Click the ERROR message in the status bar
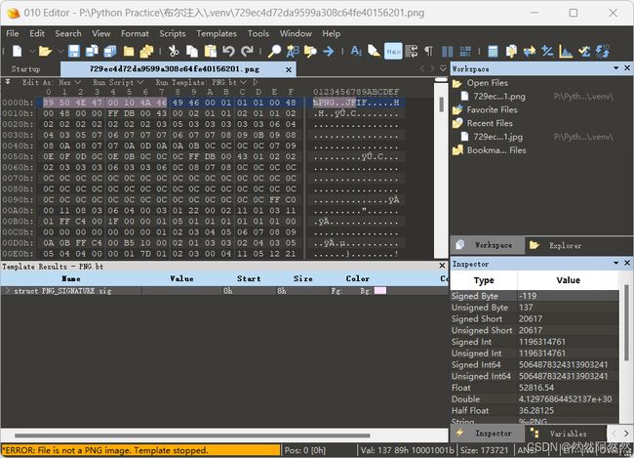This screenshot has height=458, width=634. click(140, 450)
